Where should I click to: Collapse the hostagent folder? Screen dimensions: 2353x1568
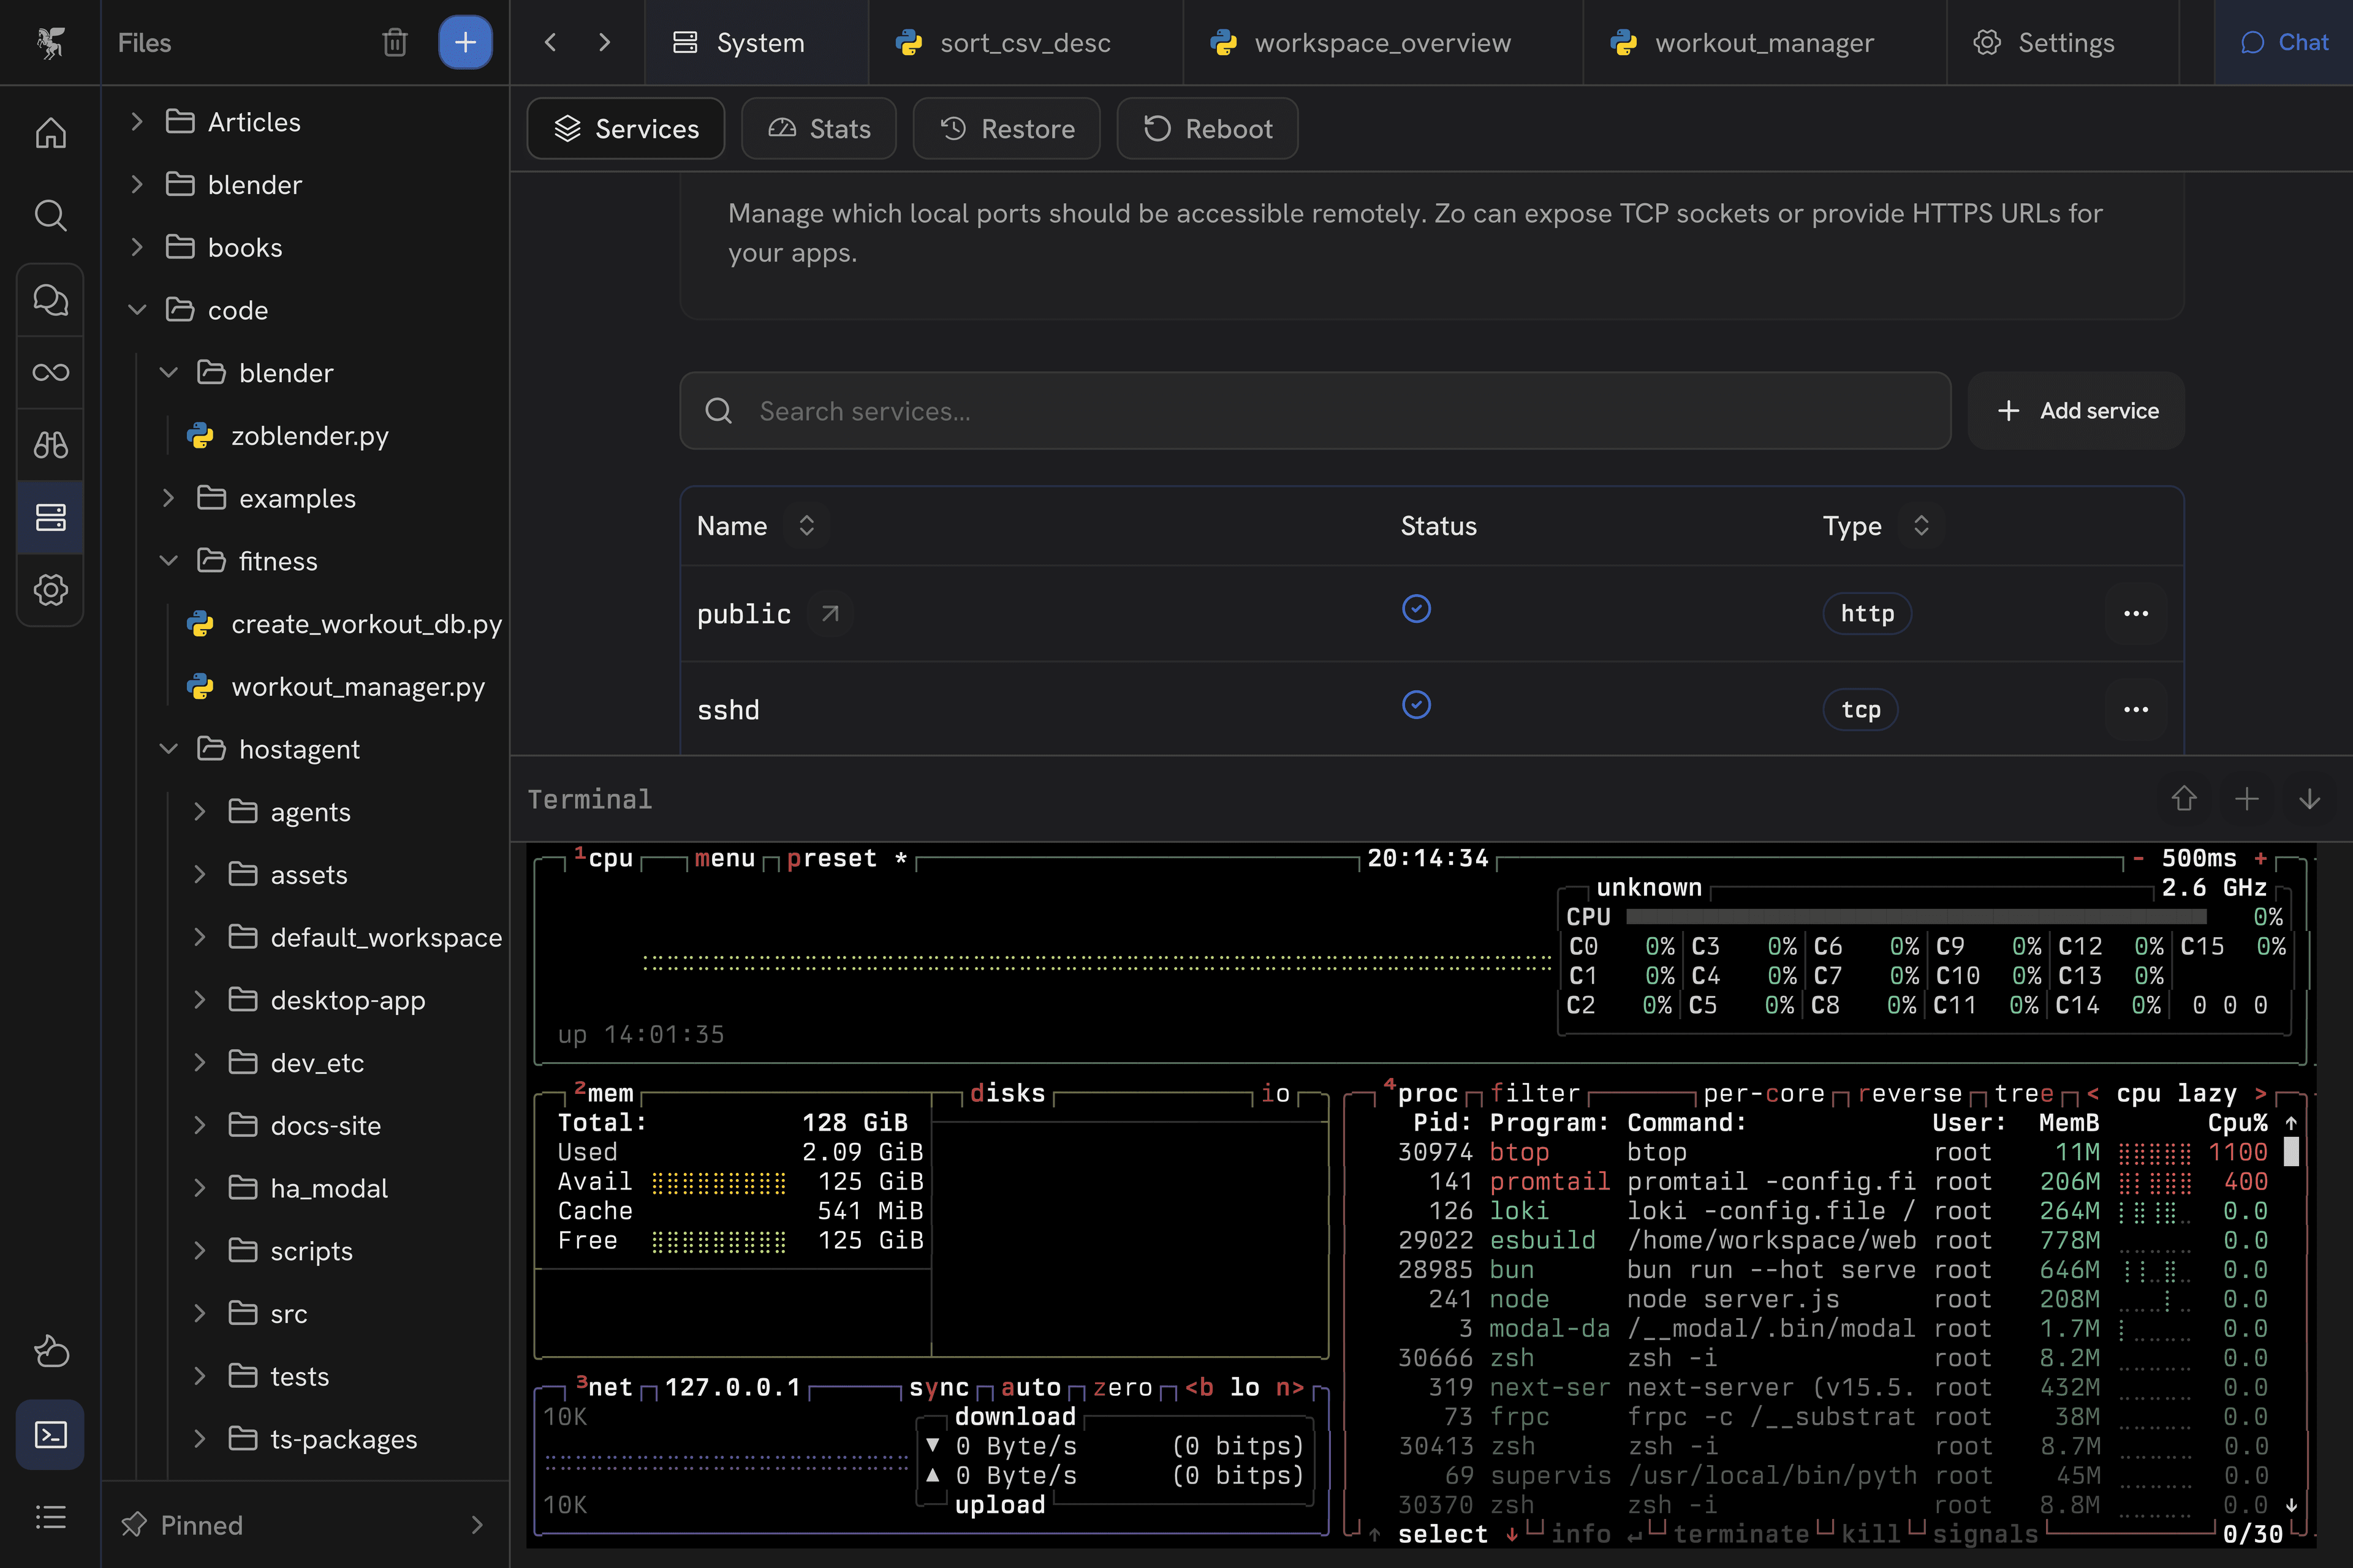pos(168,749)
